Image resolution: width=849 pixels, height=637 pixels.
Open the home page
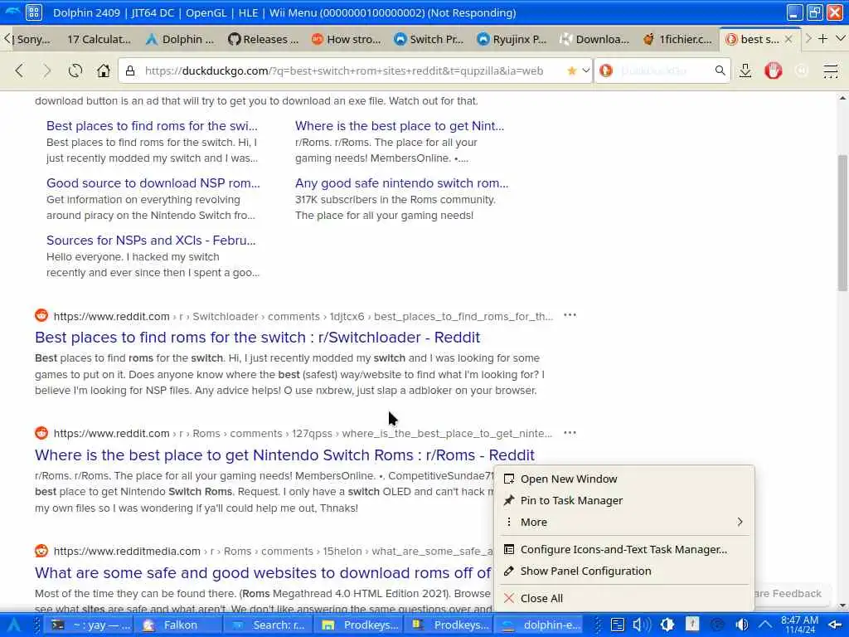click(x=104, y=71)
